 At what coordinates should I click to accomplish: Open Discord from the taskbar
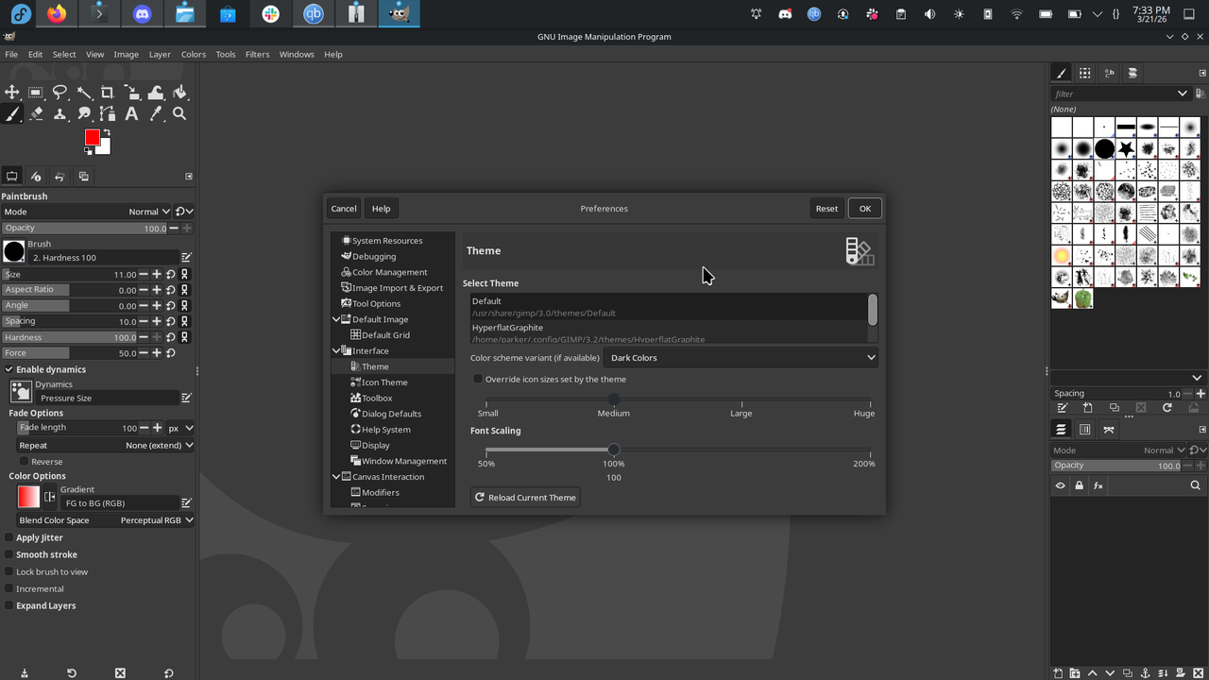click(x=143, y=14)
